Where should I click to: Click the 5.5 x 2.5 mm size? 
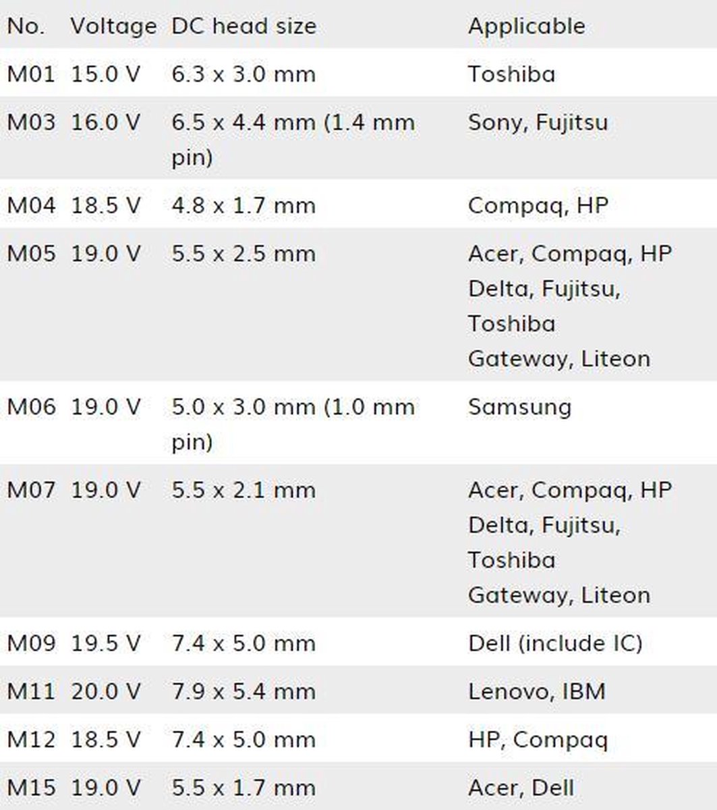tap(243, 254)
